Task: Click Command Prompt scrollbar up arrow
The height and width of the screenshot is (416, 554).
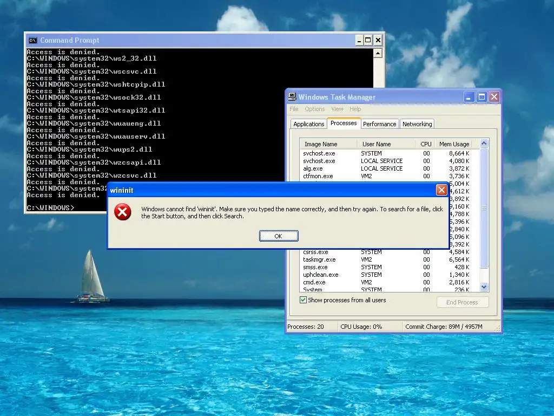Action: pos(378,54)
